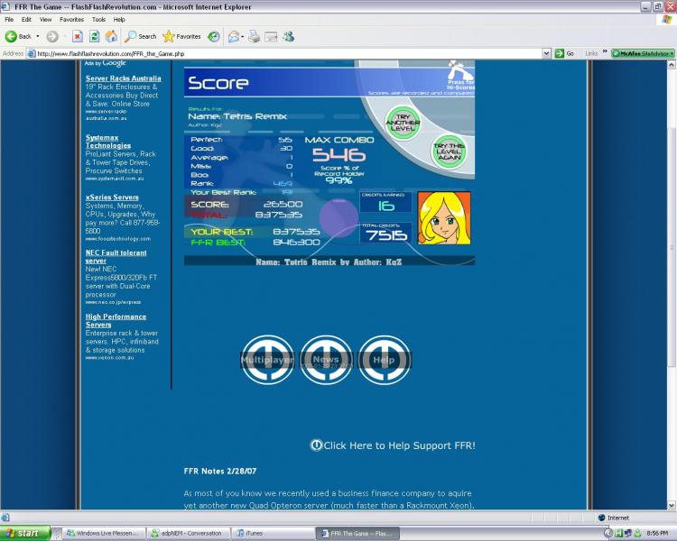The image size is (677, 541).
Task: Click the blonde character avatar
Action: 444,218
